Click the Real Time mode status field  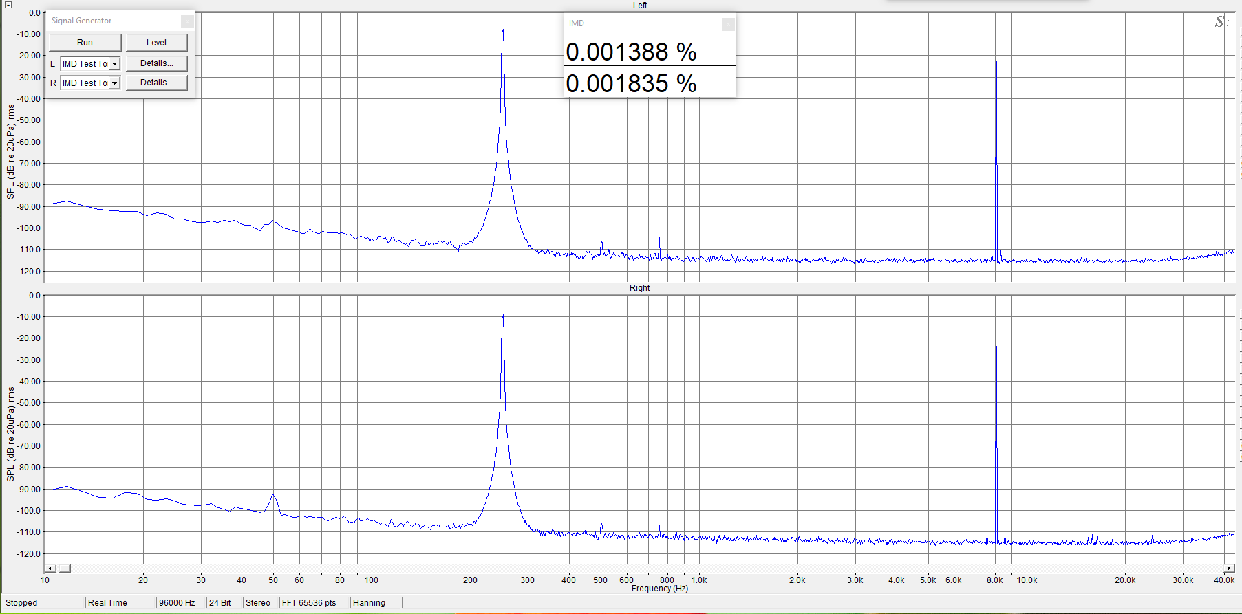(x=108, y=603)
